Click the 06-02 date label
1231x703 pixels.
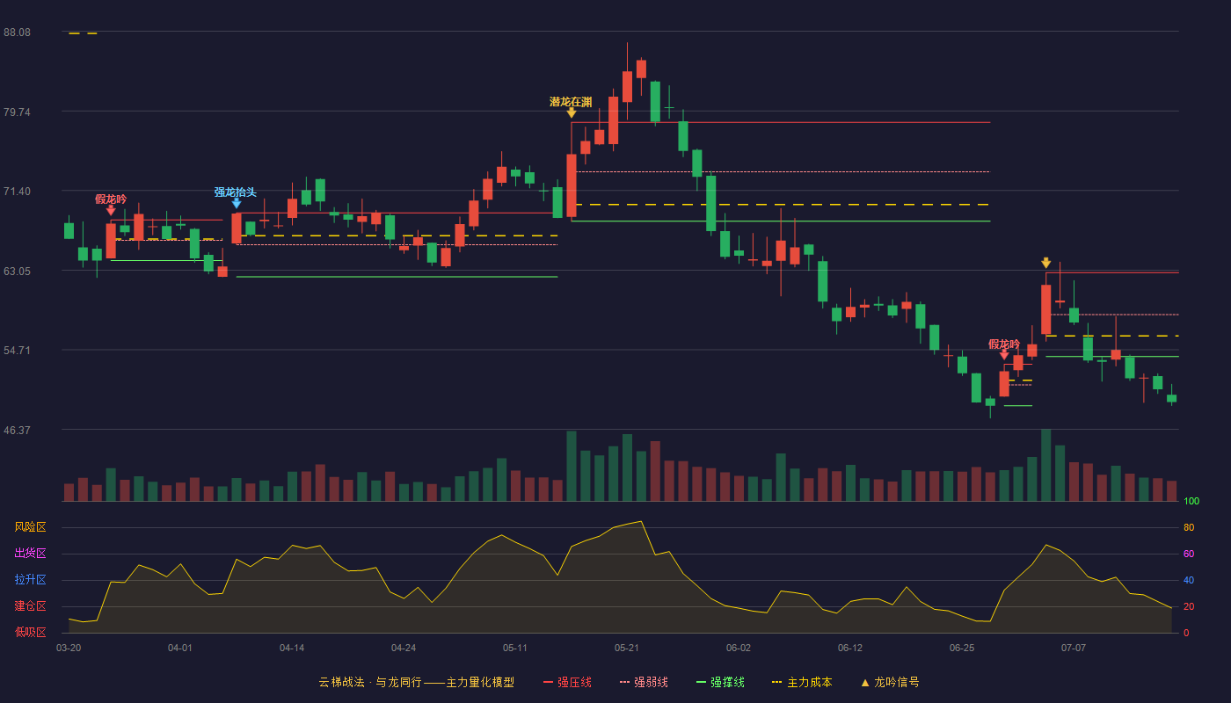(739, 648)
